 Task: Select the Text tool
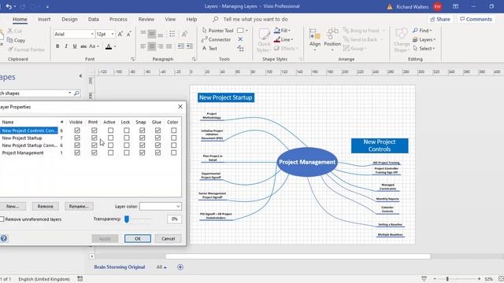[x=209, y=49]
